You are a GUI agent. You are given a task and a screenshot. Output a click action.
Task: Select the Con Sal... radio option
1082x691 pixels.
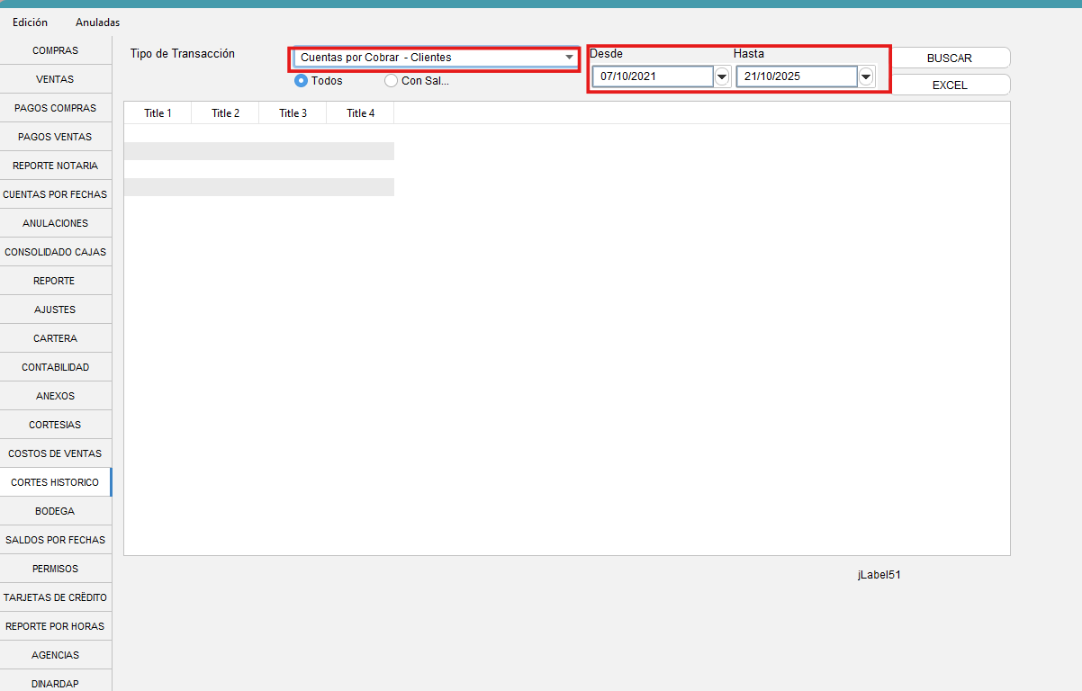(391, 81)
